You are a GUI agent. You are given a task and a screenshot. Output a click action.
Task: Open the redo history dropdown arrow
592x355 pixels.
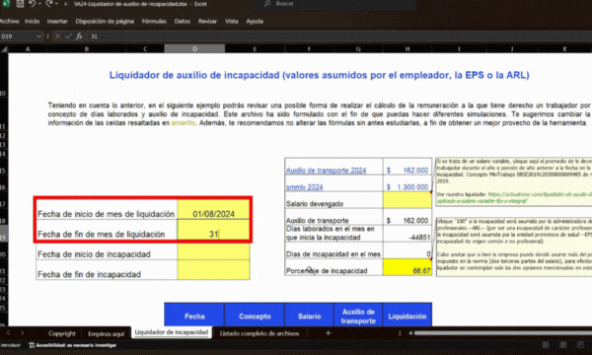click(56, 4)
